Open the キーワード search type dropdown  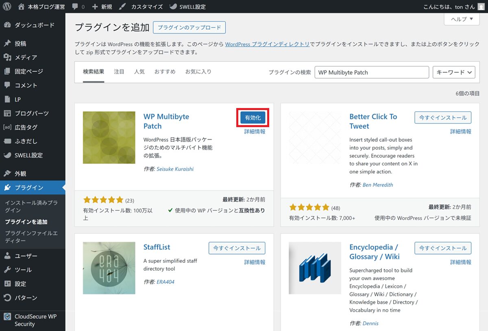454,72
